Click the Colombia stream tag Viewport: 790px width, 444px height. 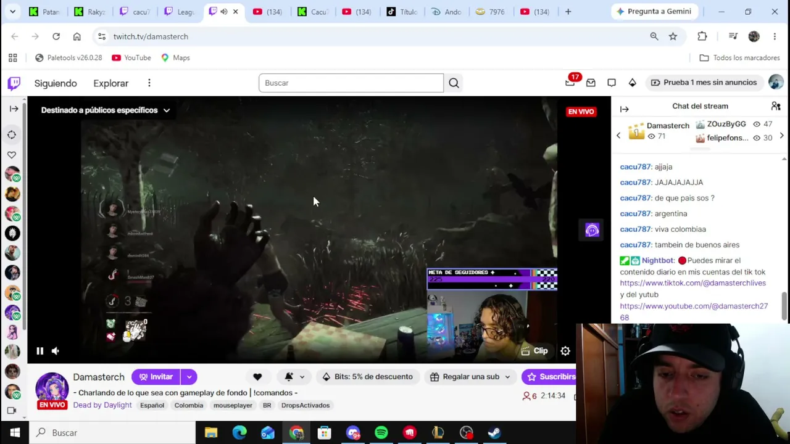tap(189, 405)
